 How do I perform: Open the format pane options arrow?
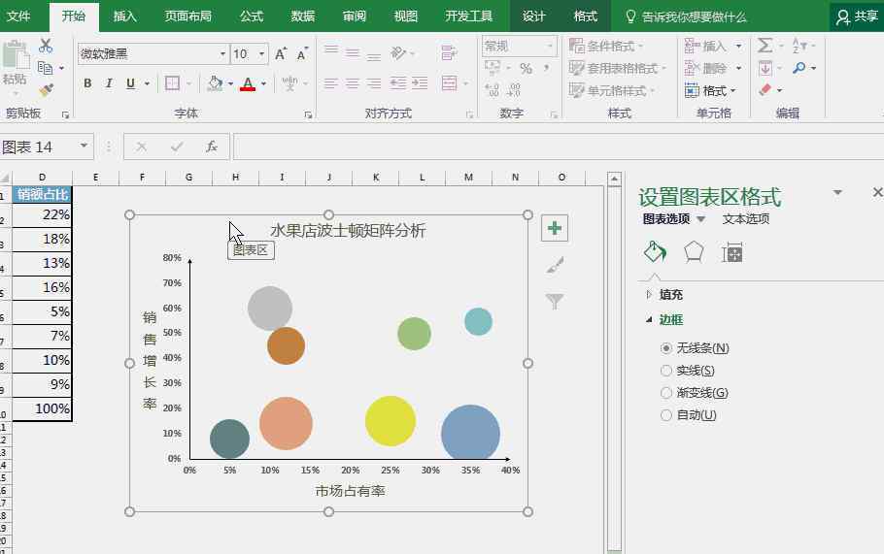(837, 192)
